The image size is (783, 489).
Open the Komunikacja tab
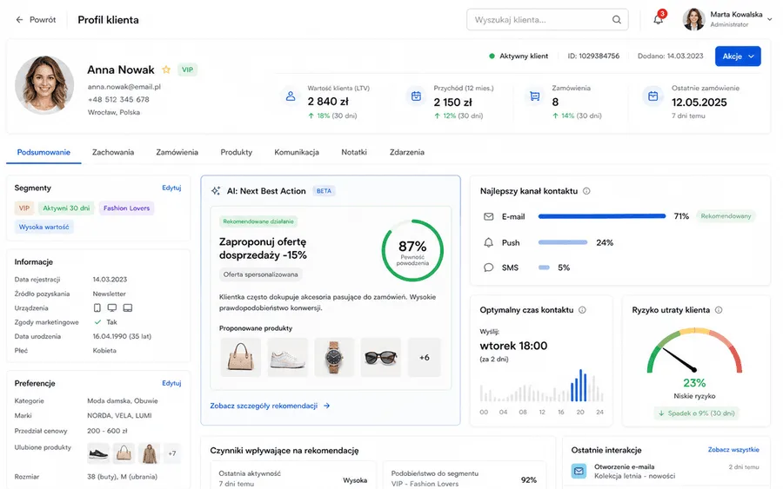297,152
